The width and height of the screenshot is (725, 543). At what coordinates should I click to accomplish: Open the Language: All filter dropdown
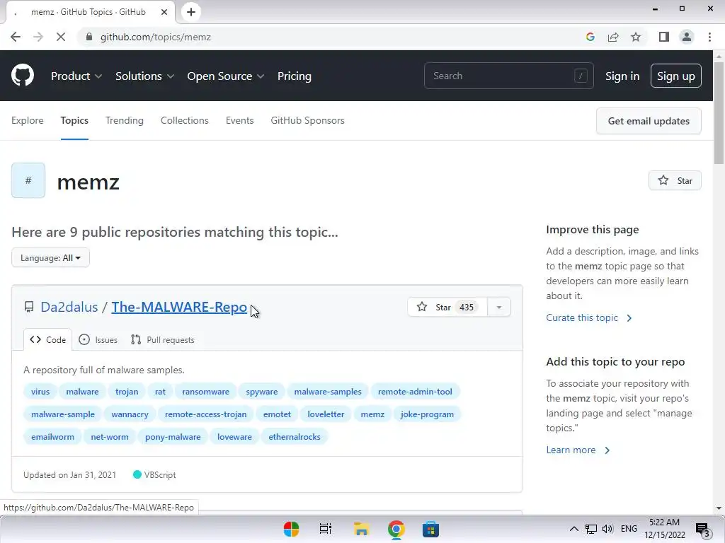tap(50, 257)
